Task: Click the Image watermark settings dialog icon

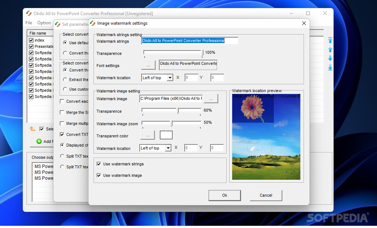Action: point(93,23)
